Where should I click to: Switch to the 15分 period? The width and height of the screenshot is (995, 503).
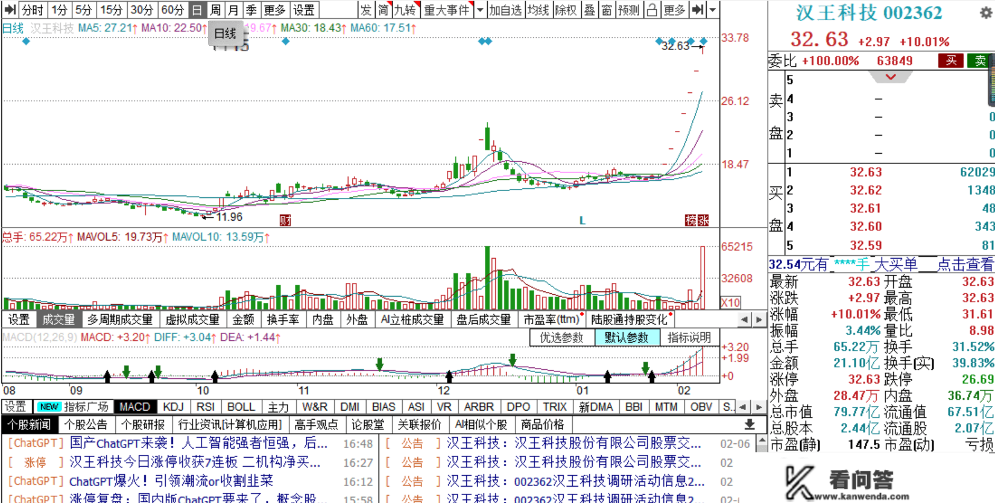[x=111, y=10]
